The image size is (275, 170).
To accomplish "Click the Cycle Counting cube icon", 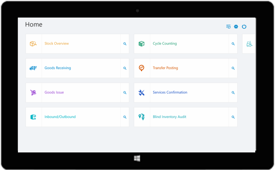I will click(x=142, y=44).
